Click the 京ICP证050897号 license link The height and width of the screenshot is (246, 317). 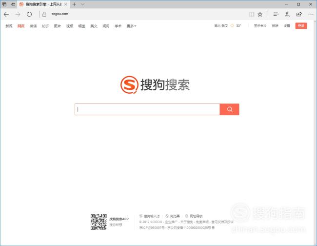152,228
